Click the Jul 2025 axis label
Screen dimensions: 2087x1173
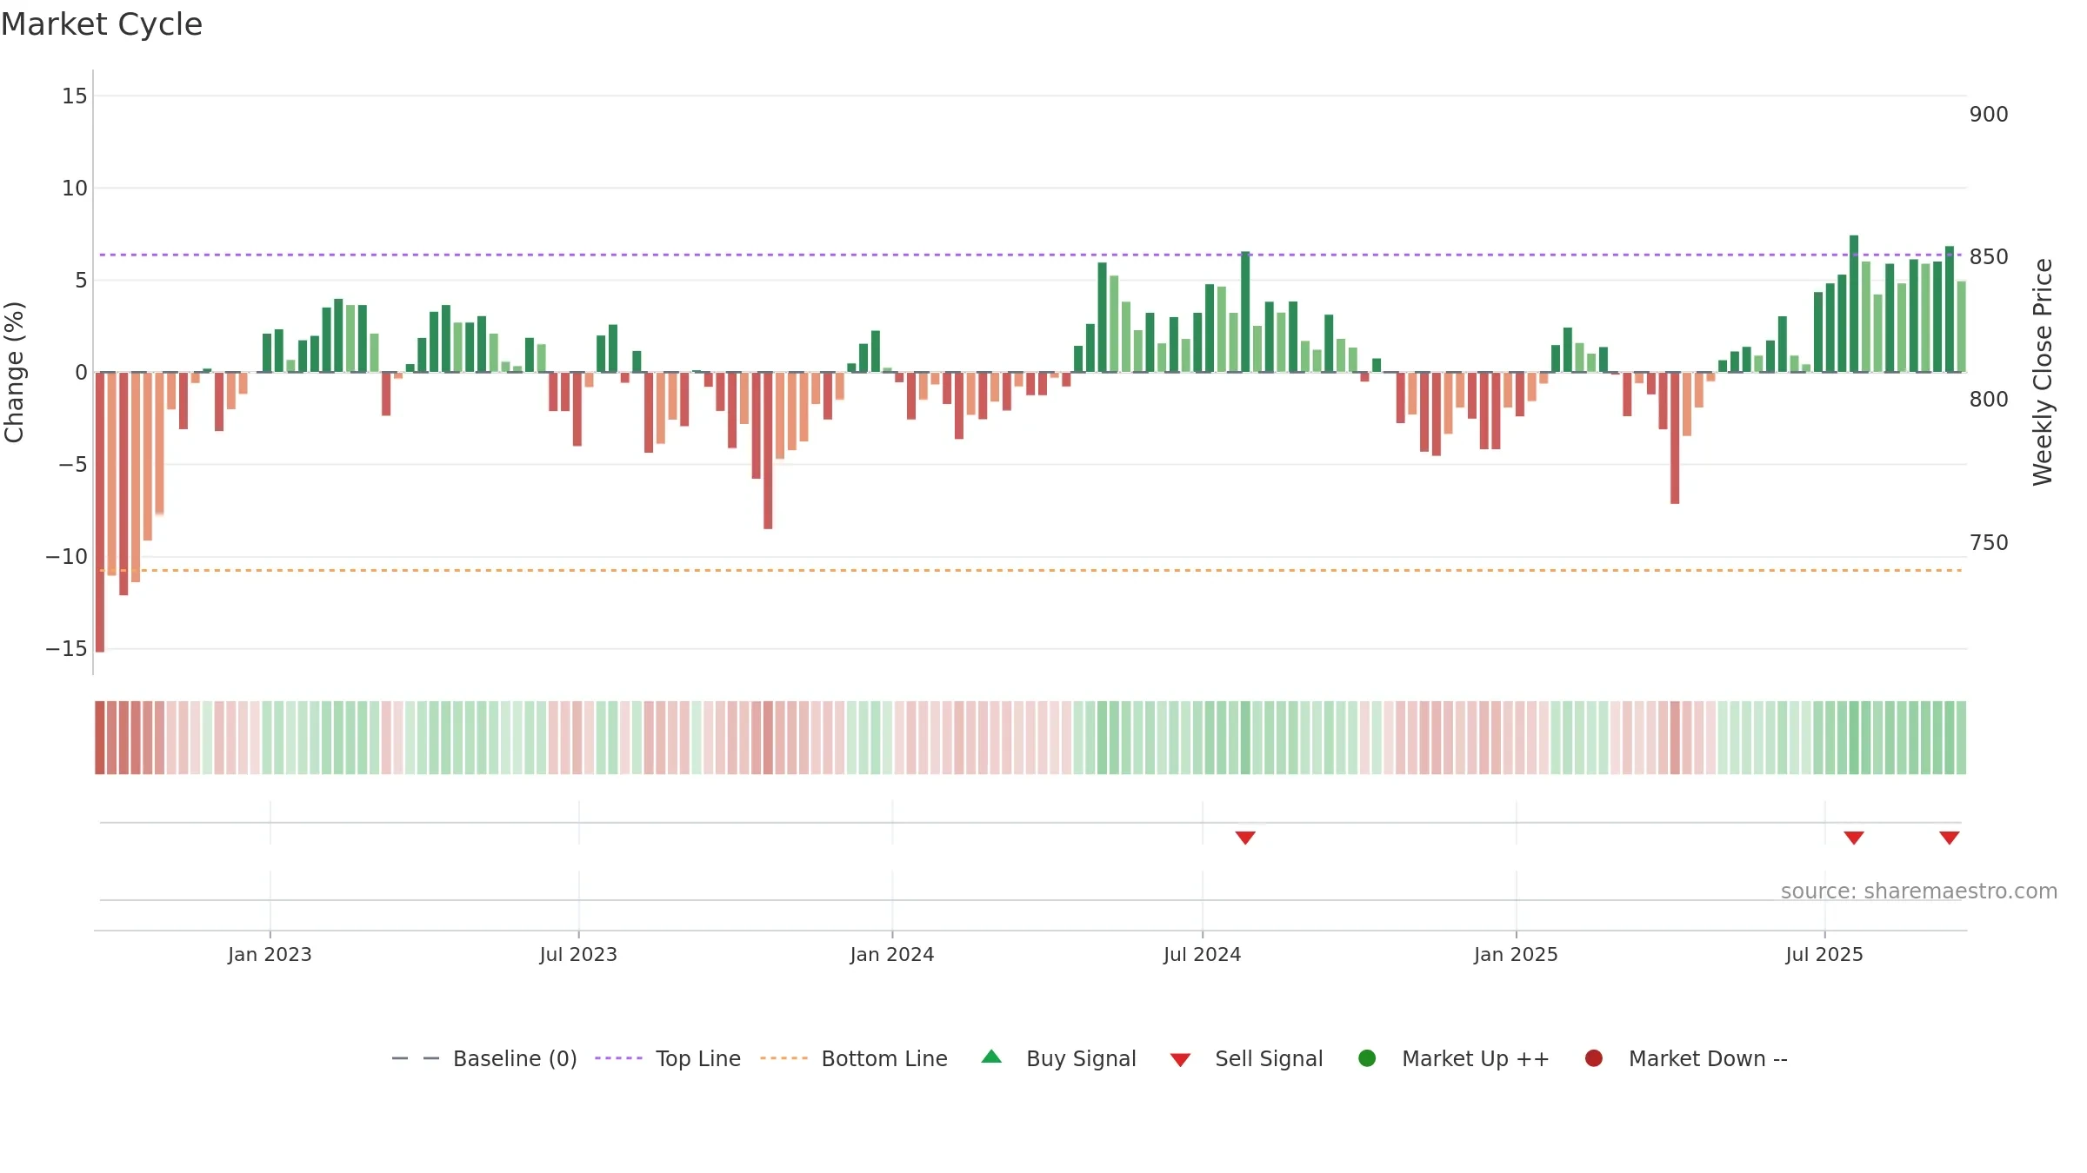click(x=1824, y=954)
